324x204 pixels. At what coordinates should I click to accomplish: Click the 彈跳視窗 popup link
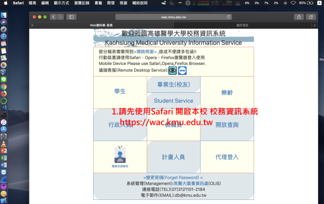click(145, 52)
